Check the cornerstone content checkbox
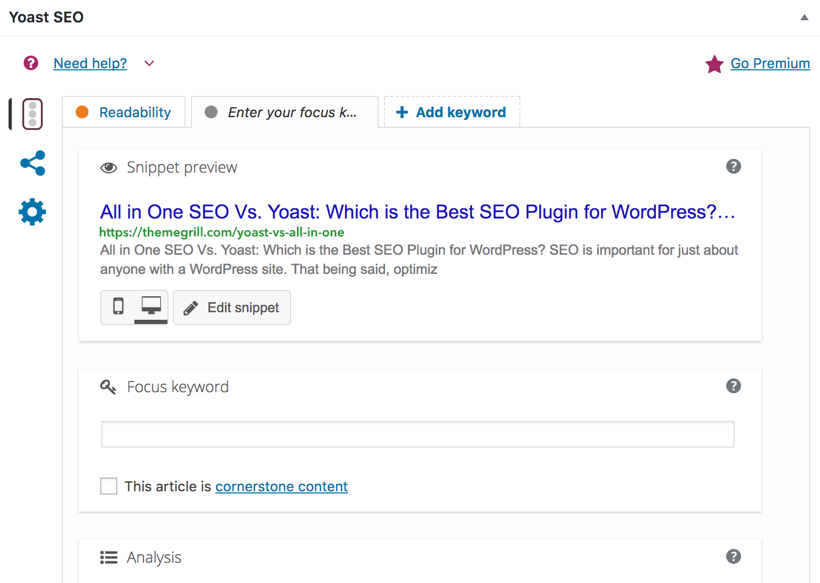This screenshot has height=583, width=820. coord(109,486)
